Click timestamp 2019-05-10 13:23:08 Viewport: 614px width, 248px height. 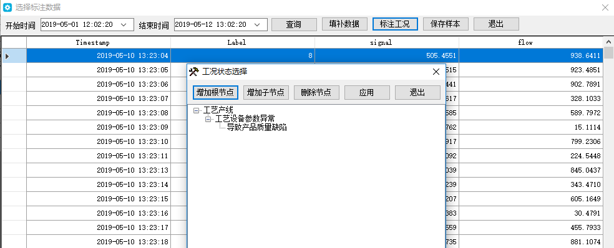coord(132,113)
